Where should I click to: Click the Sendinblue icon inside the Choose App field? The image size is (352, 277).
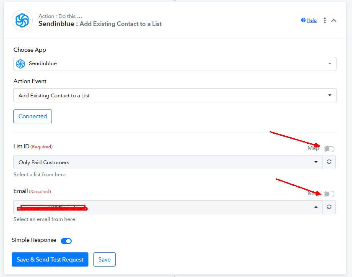(21, 64)
